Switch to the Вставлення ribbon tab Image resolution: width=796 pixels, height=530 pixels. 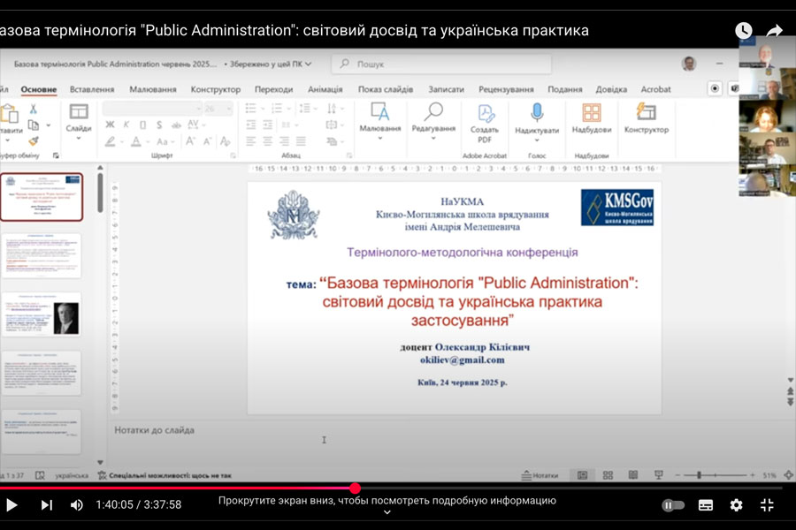click(x=92, y=89)
